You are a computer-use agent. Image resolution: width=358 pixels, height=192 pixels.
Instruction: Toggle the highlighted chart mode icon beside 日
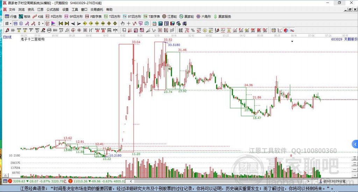point(15,23)
